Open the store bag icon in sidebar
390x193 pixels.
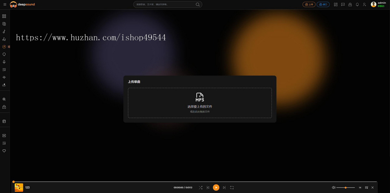(4, 107)
